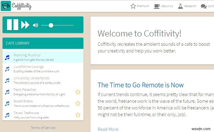Click the Brazil Bistro premium star
This screenshot has height=132, width=214.
(x=78, y=103)
